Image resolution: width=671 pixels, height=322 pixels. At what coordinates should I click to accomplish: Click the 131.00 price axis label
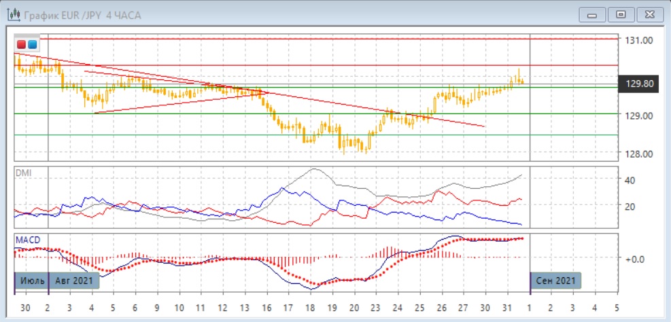639,40
